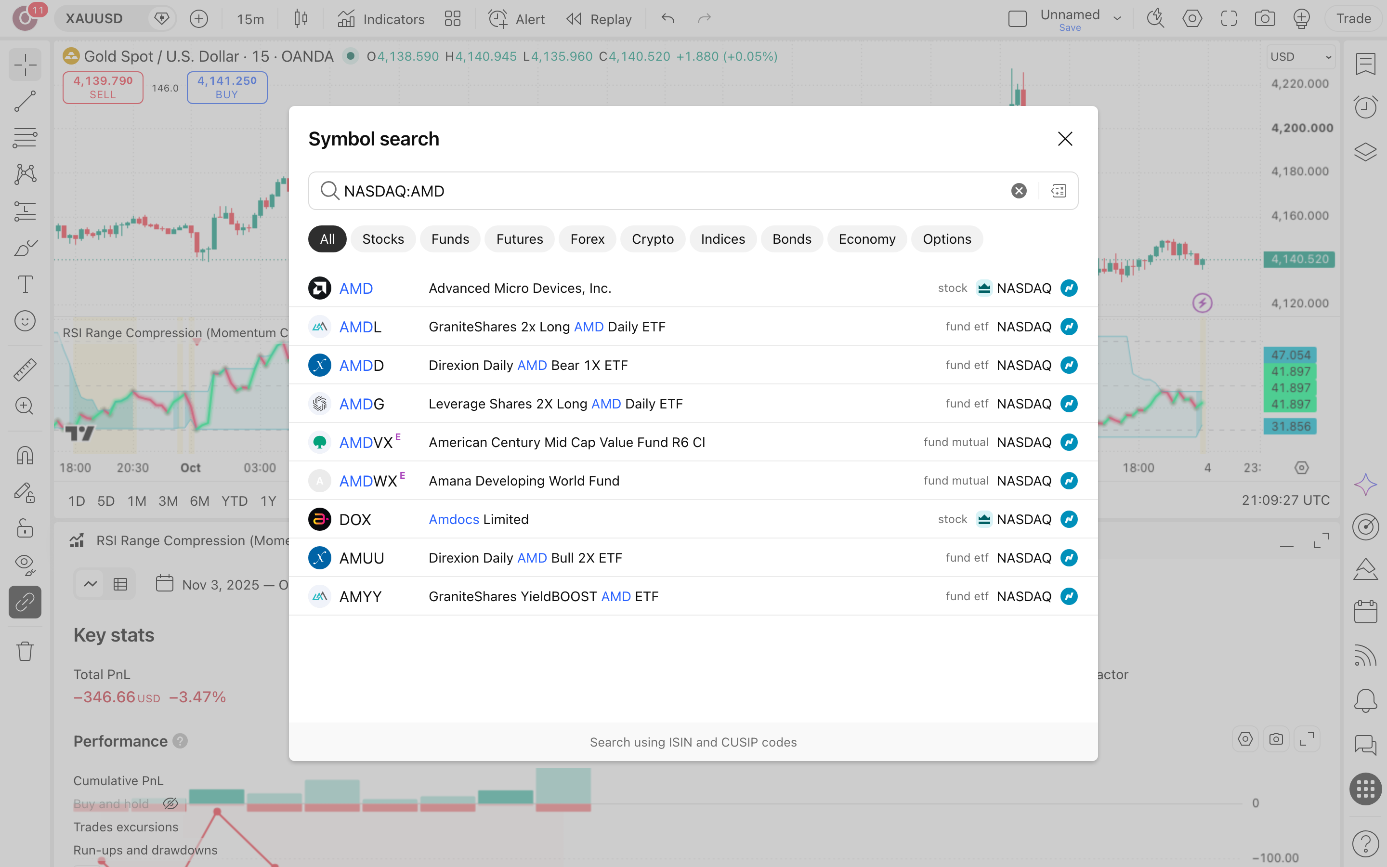Filter results by Stocks tab
This screenshot has height=867, width=1387.
click(x=383, y=239)
